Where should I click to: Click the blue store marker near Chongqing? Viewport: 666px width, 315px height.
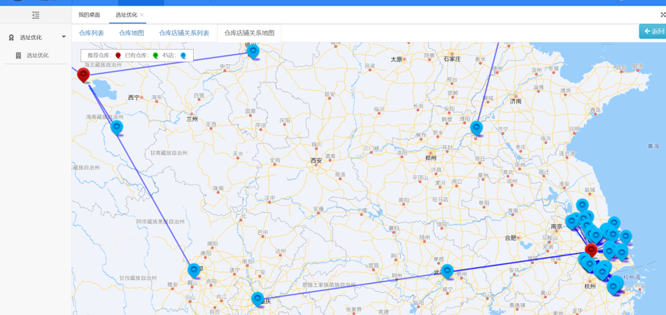click(257, 299)
